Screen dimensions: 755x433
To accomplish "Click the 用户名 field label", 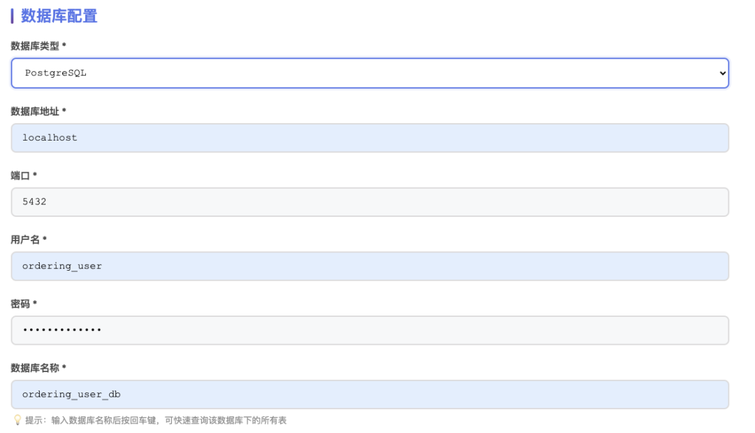I will coord(25,240).
